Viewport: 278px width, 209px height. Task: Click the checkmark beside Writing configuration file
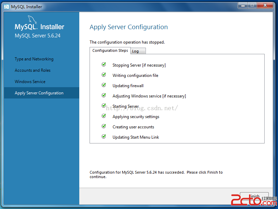point(104,74)
